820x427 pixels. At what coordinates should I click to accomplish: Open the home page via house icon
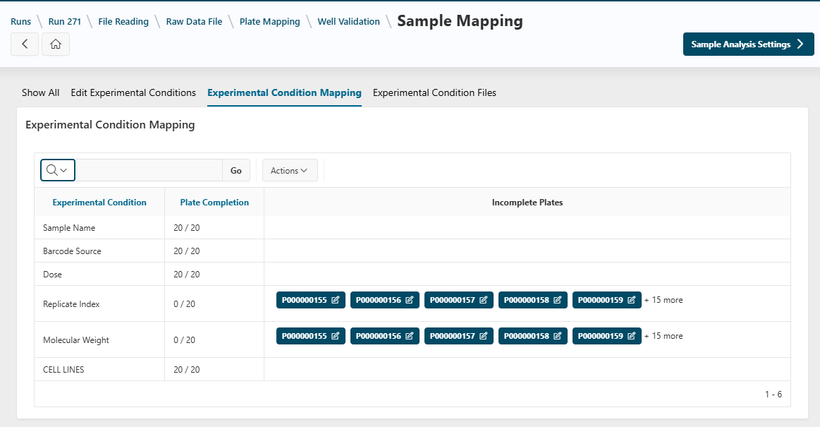click(56, 44)
